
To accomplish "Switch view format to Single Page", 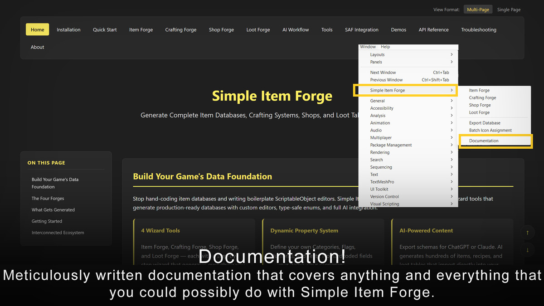I will click(x=508, y=9).
